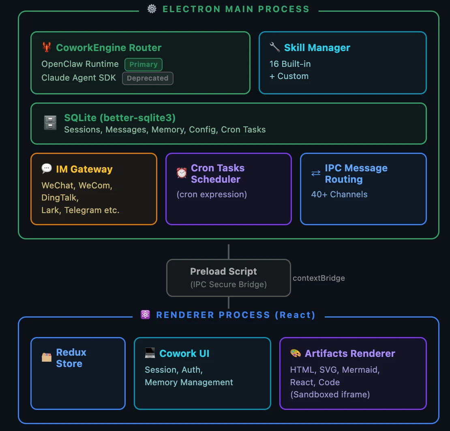Click the React atom icon beside Renderer Process
The image size is (450, 431).
click(x=145, y=315)
